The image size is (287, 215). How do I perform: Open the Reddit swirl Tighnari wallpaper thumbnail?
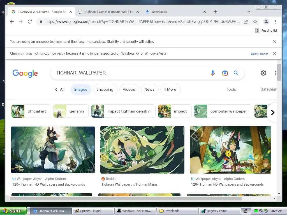[x=142, y=150]
